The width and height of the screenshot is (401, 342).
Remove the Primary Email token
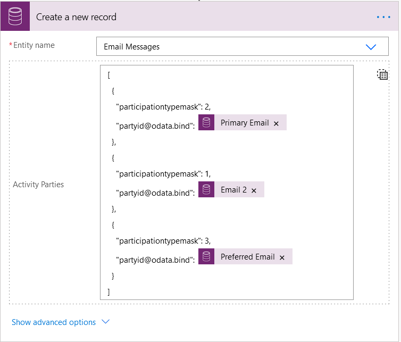276,123
